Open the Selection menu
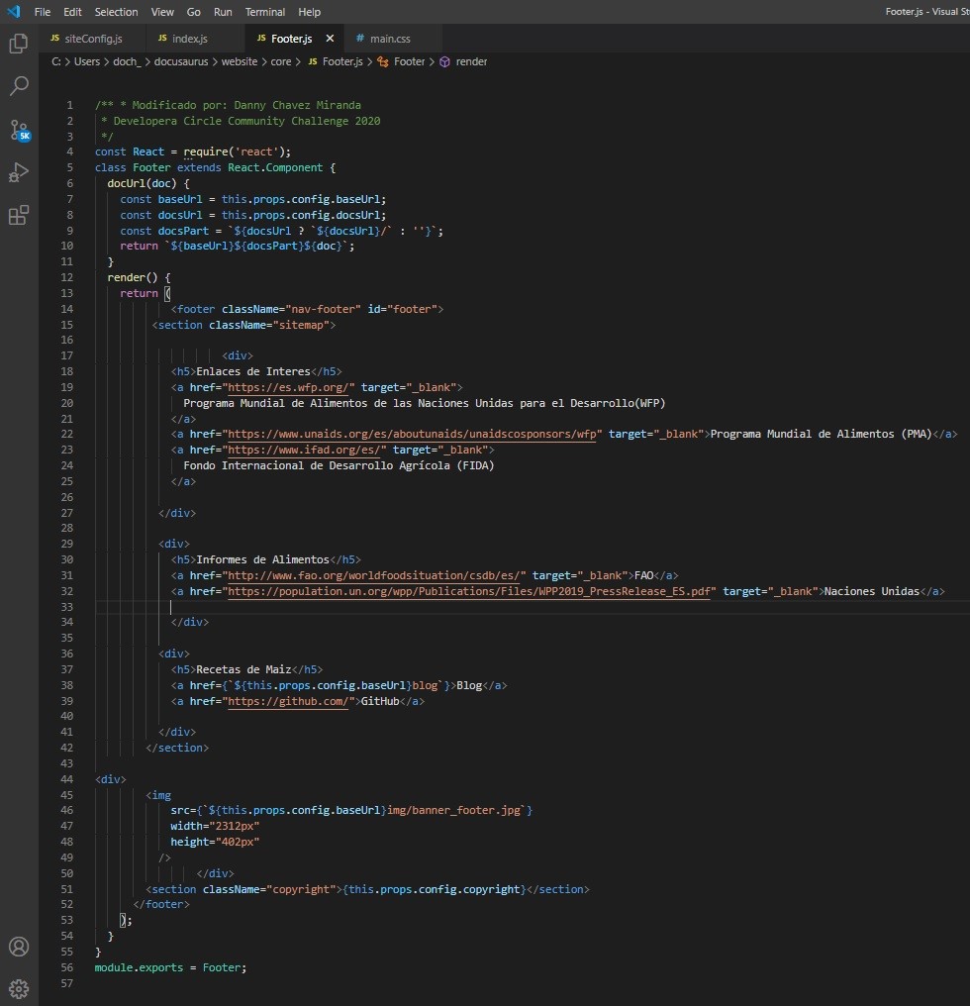Image resolution: width=970 pixels, height=1006 pixels. (x=116, y=12)
